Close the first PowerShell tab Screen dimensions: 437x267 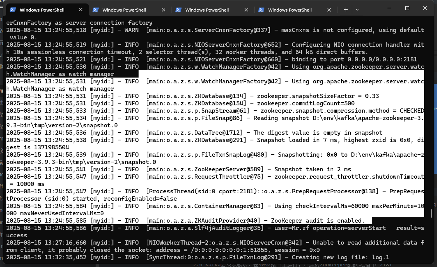coord(81,10)
